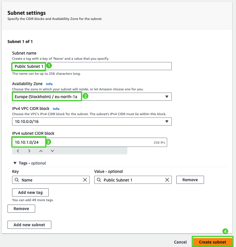Click Add new subnet button
The height and width of the screenshot is (247, 236).
tap(29, 225)
